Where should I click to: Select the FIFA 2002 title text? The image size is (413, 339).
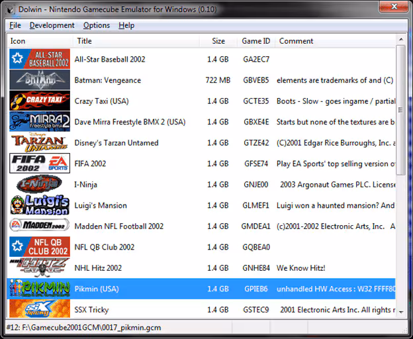90,164
